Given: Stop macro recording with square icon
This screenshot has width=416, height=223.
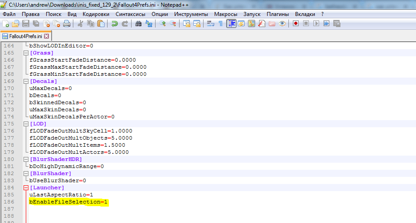Looking at the screenshot, I should 306,24.
